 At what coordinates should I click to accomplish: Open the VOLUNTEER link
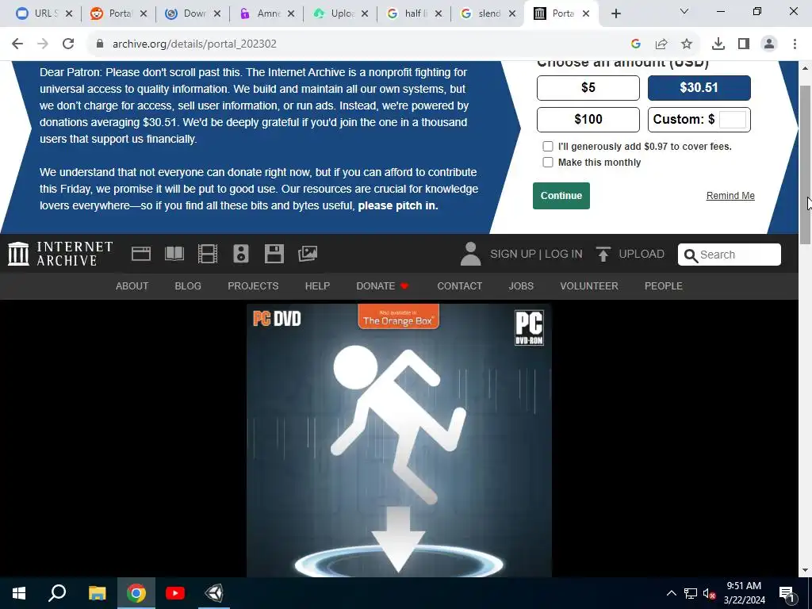coord(589,285)
